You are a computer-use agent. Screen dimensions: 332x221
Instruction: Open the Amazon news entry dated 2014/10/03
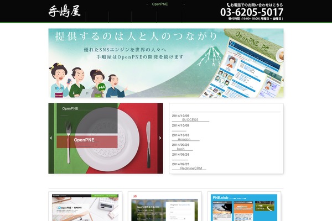(185, 139)
